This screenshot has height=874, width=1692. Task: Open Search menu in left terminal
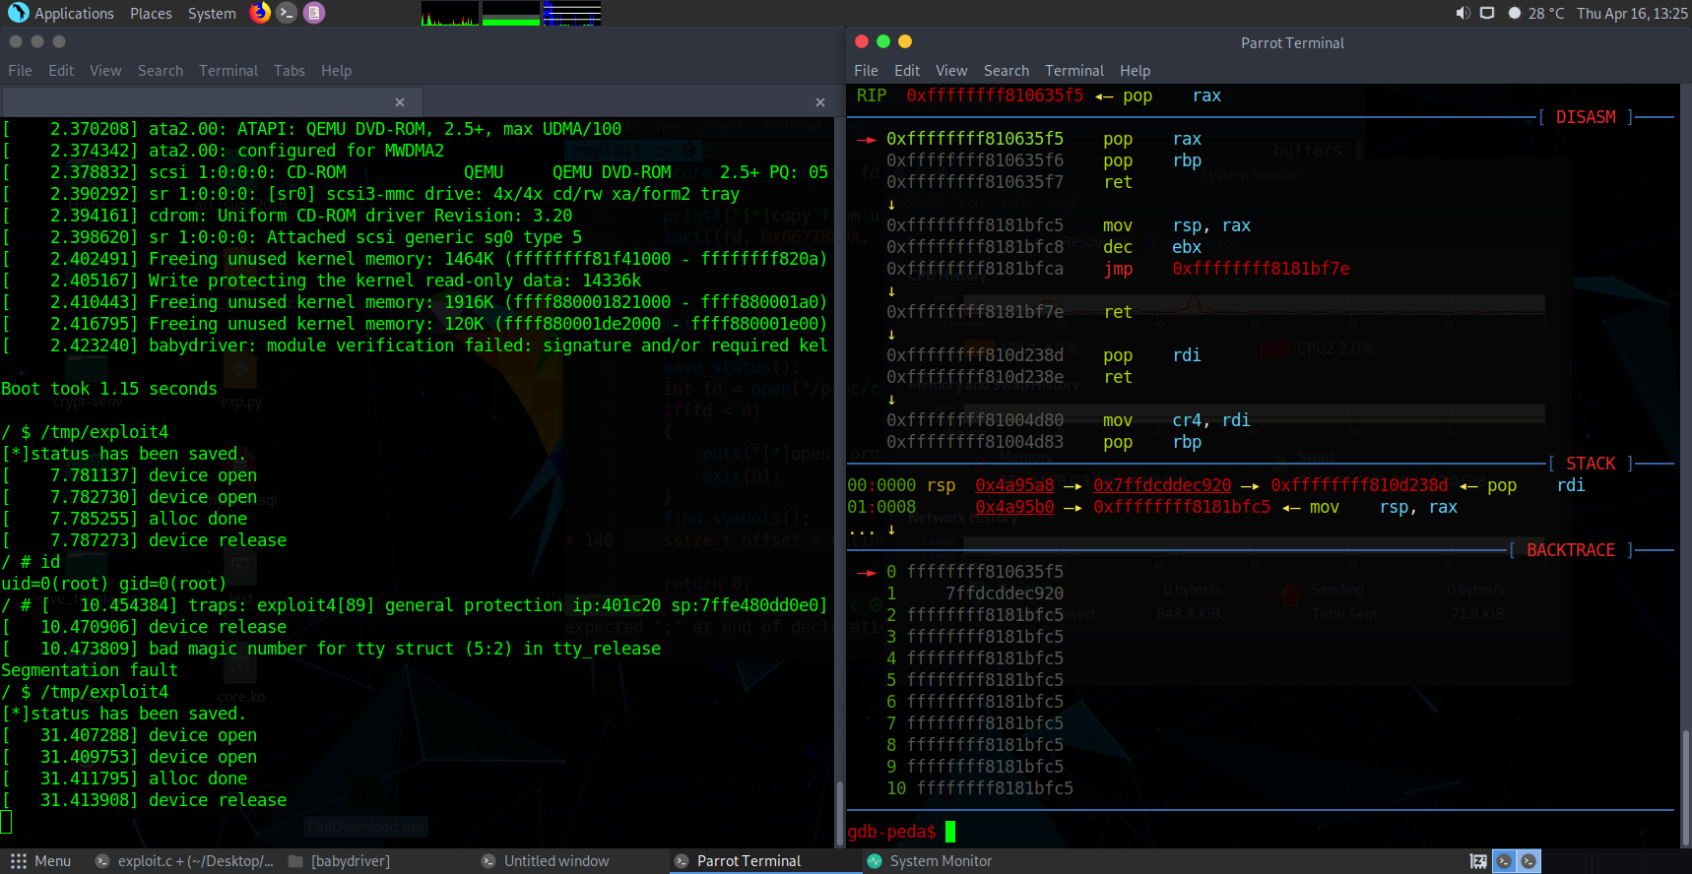(x=161, y=71)
